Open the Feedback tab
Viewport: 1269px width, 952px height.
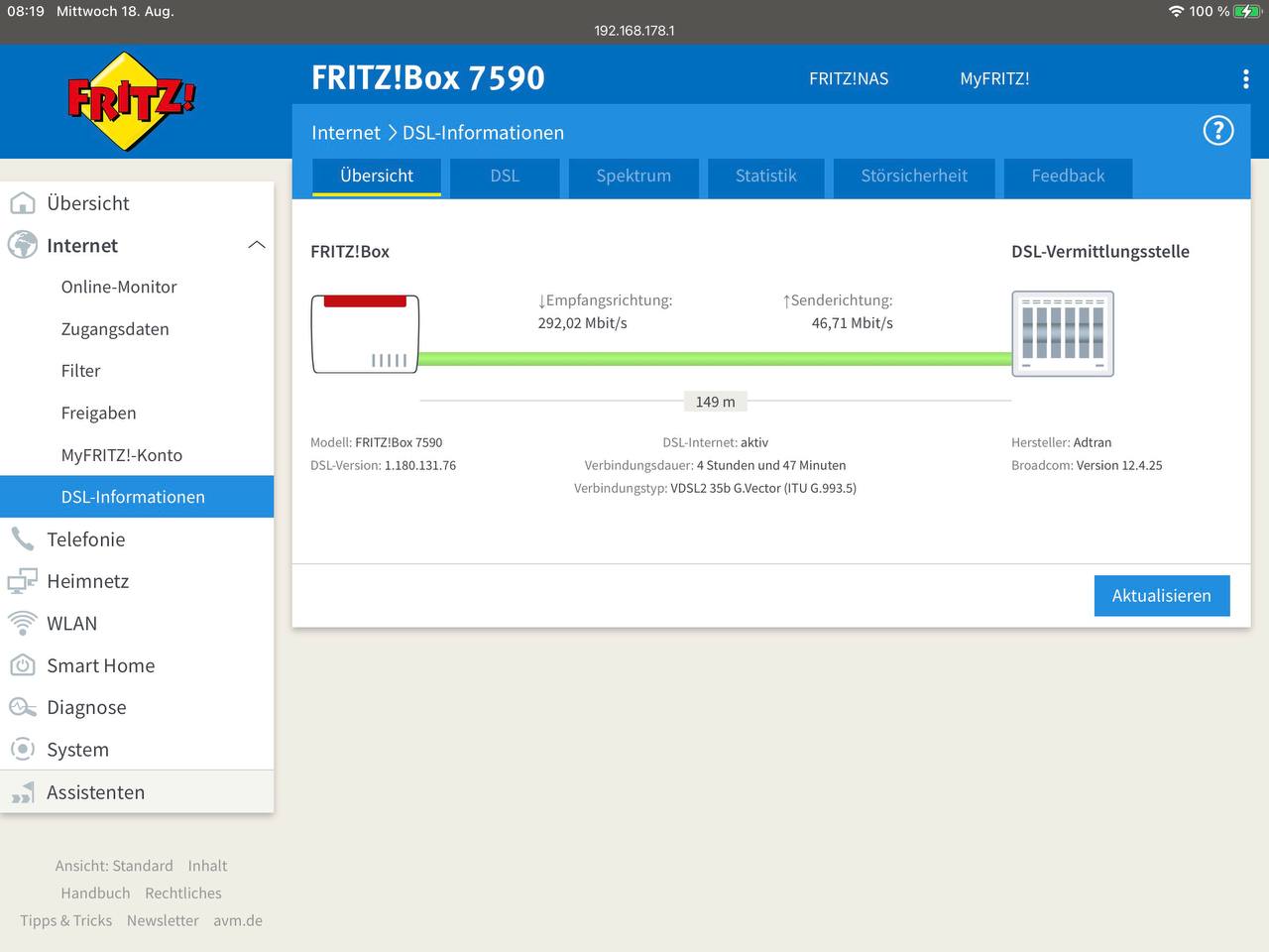pyautogui.click(x=1068, y=177)
